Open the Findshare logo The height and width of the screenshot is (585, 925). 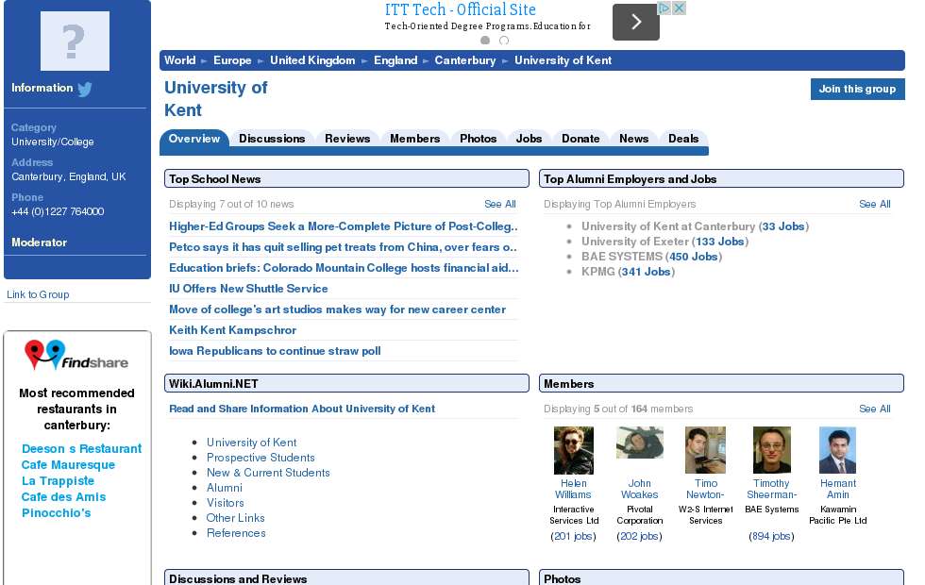coord(76,356)
